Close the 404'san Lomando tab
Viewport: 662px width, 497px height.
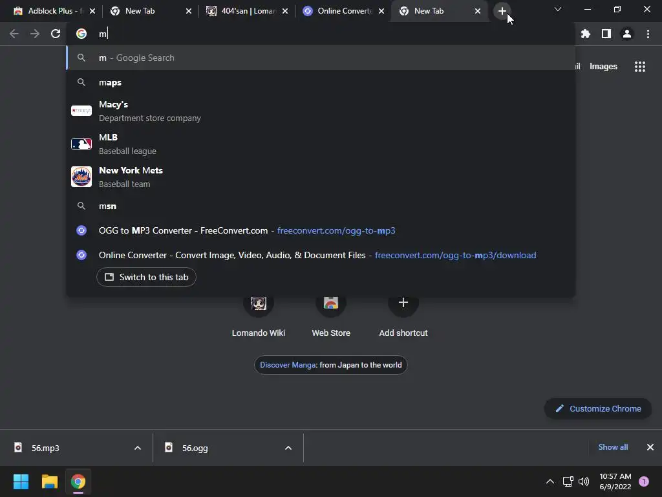(285, 11)
